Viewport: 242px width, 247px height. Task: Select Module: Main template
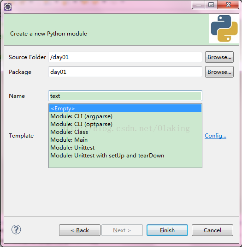125,140
